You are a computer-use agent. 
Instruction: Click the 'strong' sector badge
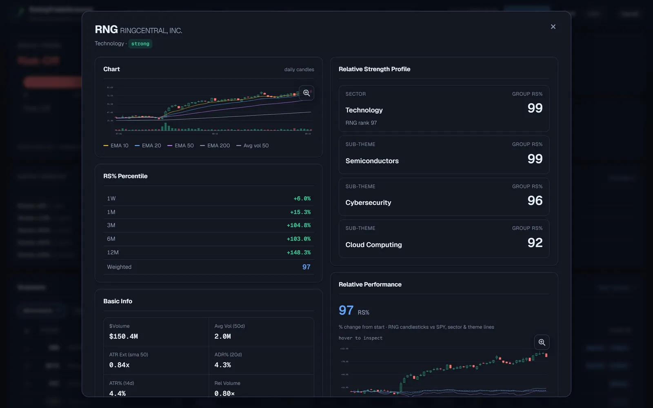[x=140, y=44]
